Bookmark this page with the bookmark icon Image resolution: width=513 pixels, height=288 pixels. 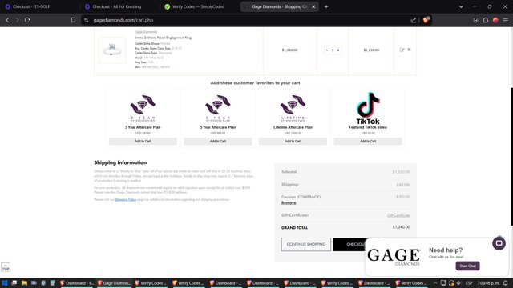pyautogui.click(x=73, y=20)
